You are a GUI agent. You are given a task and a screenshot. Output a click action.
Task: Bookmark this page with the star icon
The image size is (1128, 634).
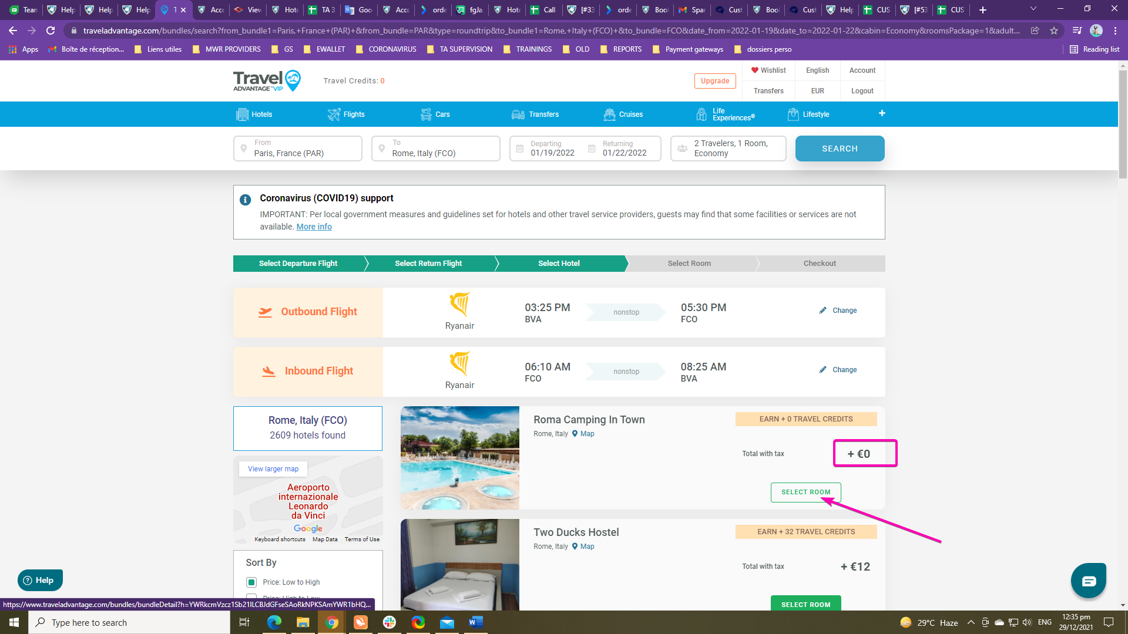tap(1054, 31)
